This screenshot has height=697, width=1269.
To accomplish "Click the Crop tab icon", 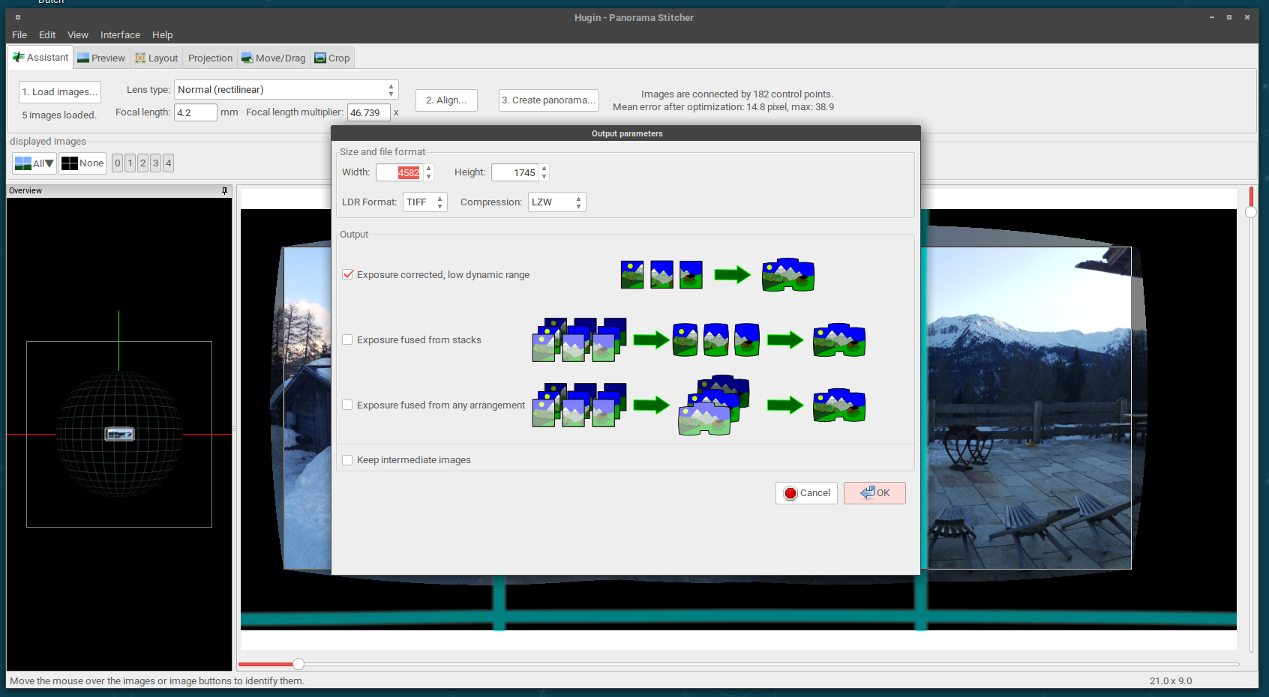I will [320, 58].
